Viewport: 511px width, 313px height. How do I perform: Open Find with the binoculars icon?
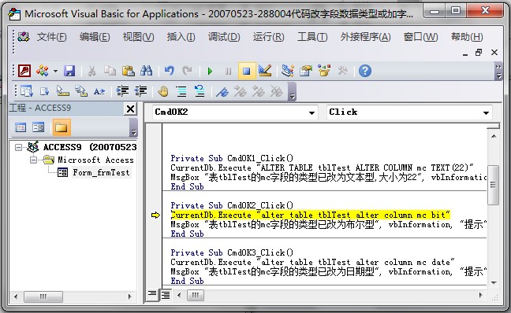coord(147,71)
